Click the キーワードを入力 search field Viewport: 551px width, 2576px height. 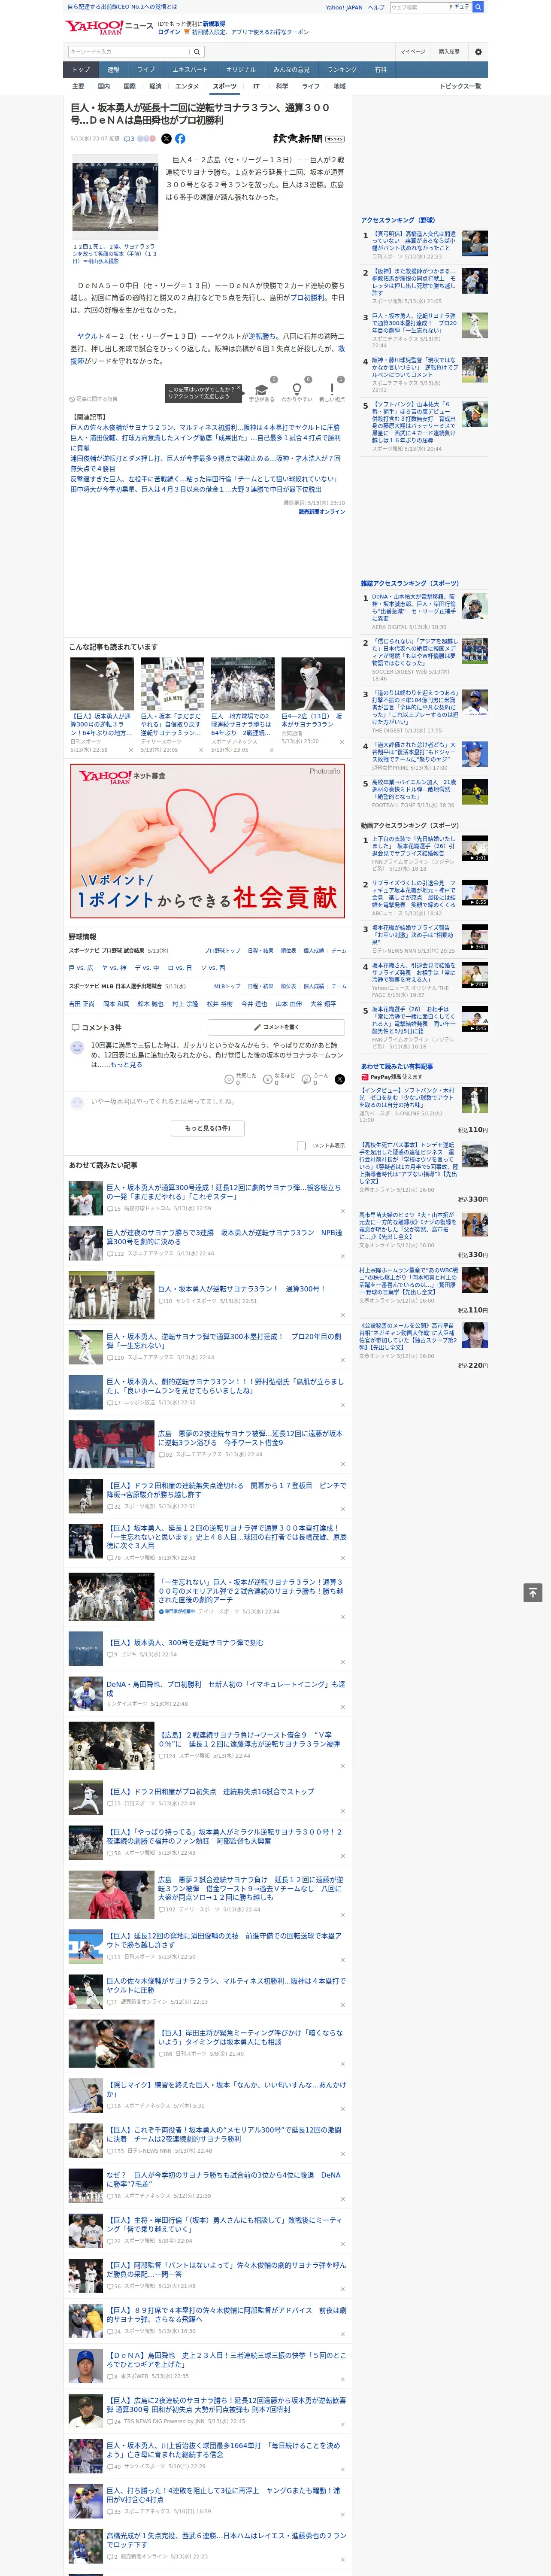coord(129,52)
